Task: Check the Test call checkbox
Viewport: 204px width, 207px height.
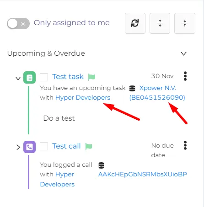Action: [x=44, y=146]
